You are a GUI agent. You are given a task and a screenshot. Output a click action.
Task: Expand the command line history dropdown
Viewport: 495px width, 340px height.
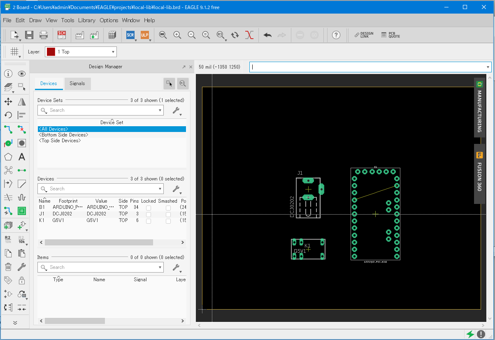pos(488,67)
